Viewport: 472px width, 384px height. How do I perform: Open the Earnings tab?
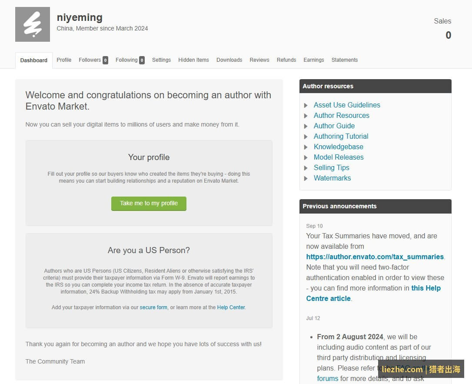(314, 60)
